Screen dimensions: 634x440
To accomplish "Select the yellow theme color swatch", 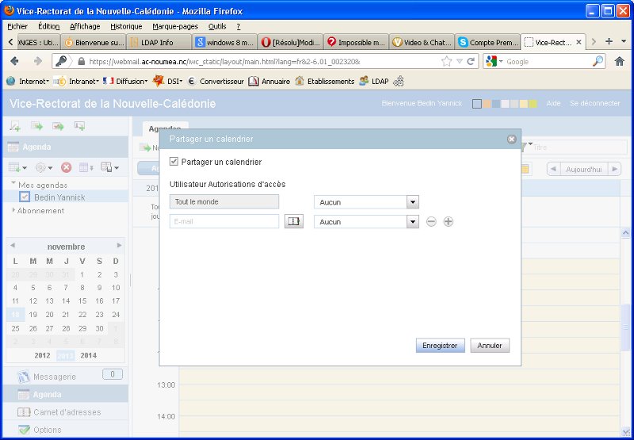I will click(x=533, y=104).
